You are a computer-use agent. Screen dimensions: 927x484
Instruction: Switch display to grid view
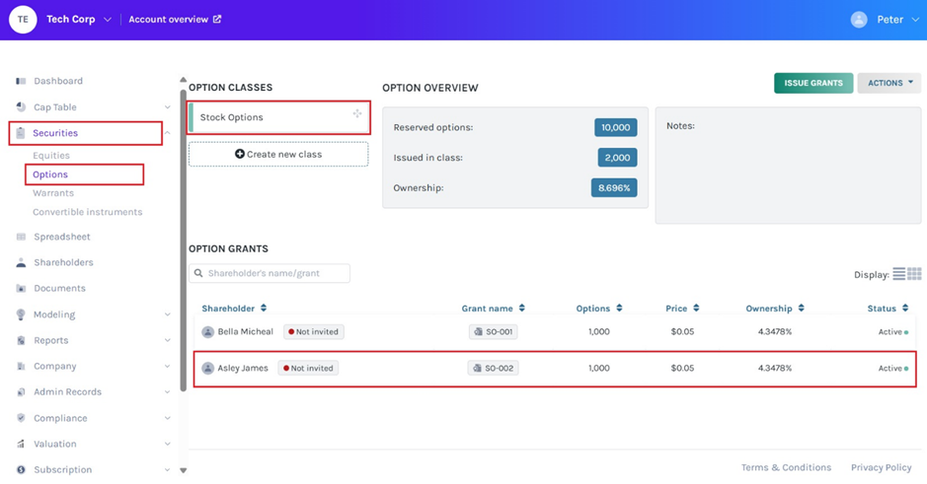tap(914, 274)
